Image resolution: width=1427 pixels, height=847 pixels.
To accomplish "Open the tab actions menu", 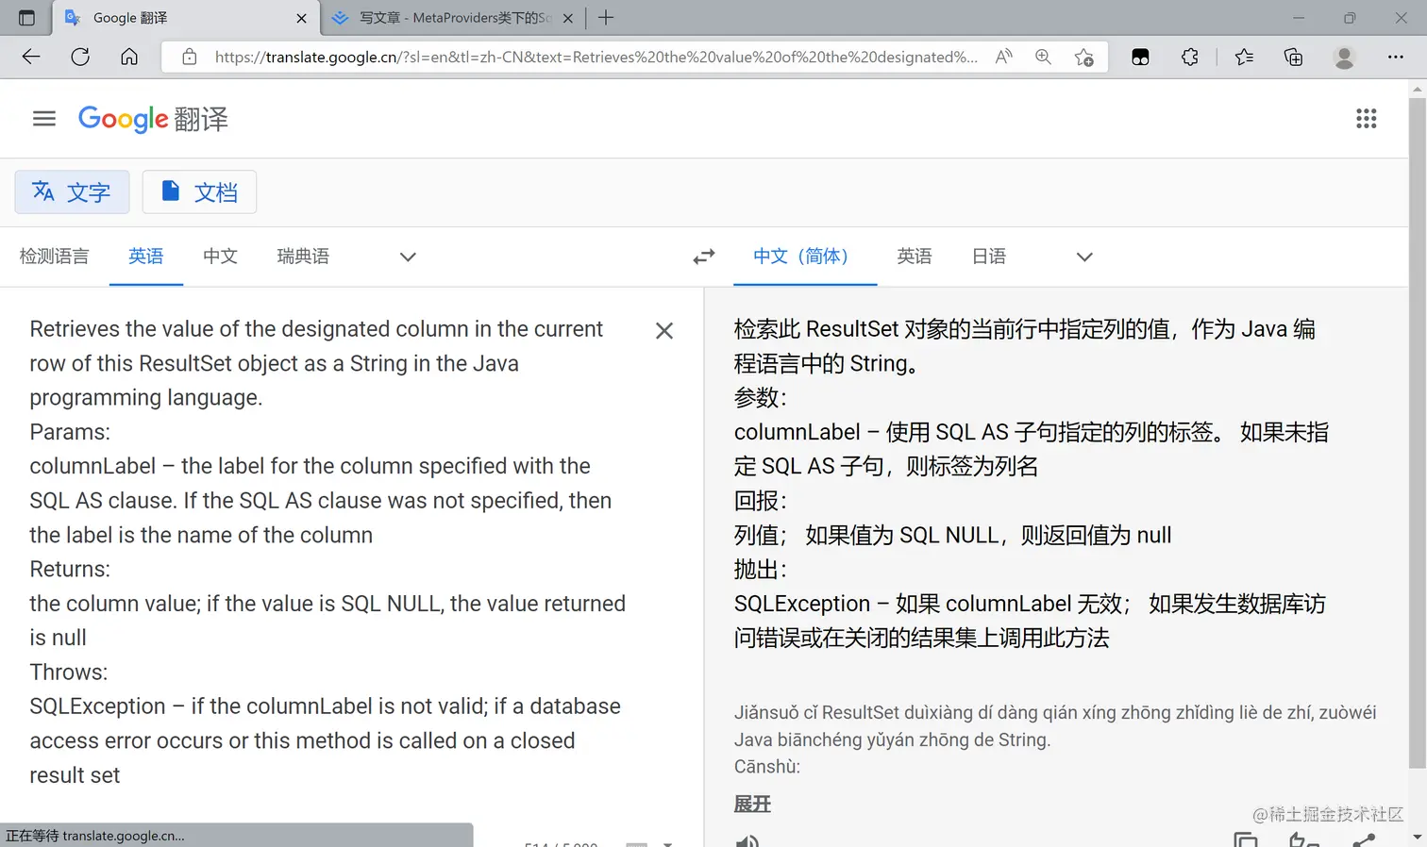I will [x=26, y=18].
